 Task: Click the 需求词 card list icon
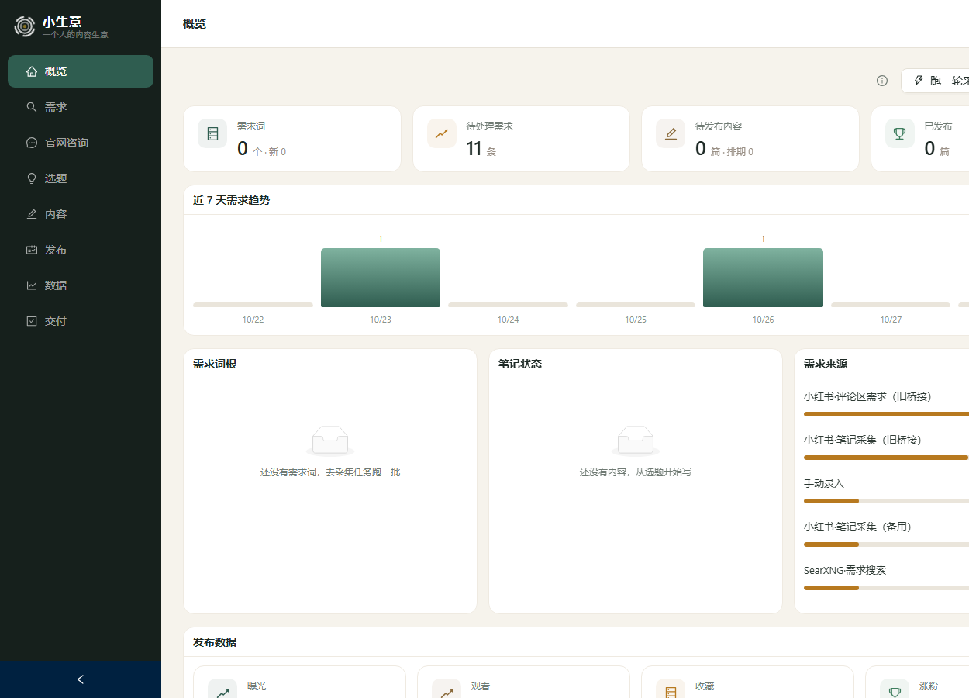click(x=212, y=133)
